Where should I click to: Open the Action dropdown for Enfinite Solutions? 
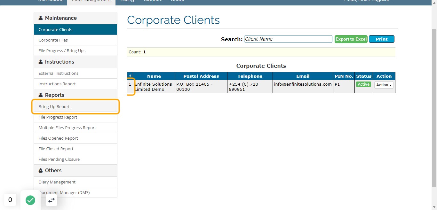(384, 85)
